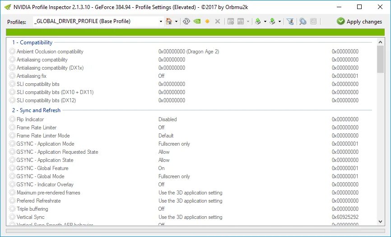Click gear icon beside Triple buffering
Viewport: 391px width, 237px height.
pyautogui.click(x=12, y=209)
